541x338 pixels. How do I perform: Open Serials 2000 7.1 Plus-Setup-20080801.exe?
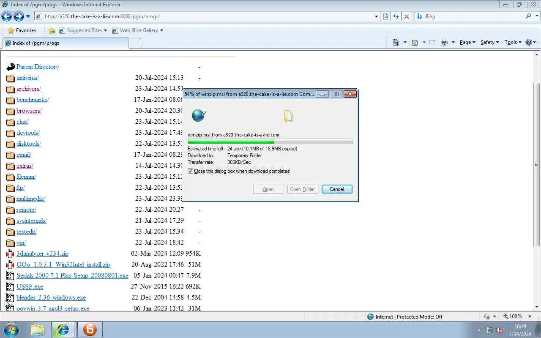pyautogui.click(x=72, y=275)
